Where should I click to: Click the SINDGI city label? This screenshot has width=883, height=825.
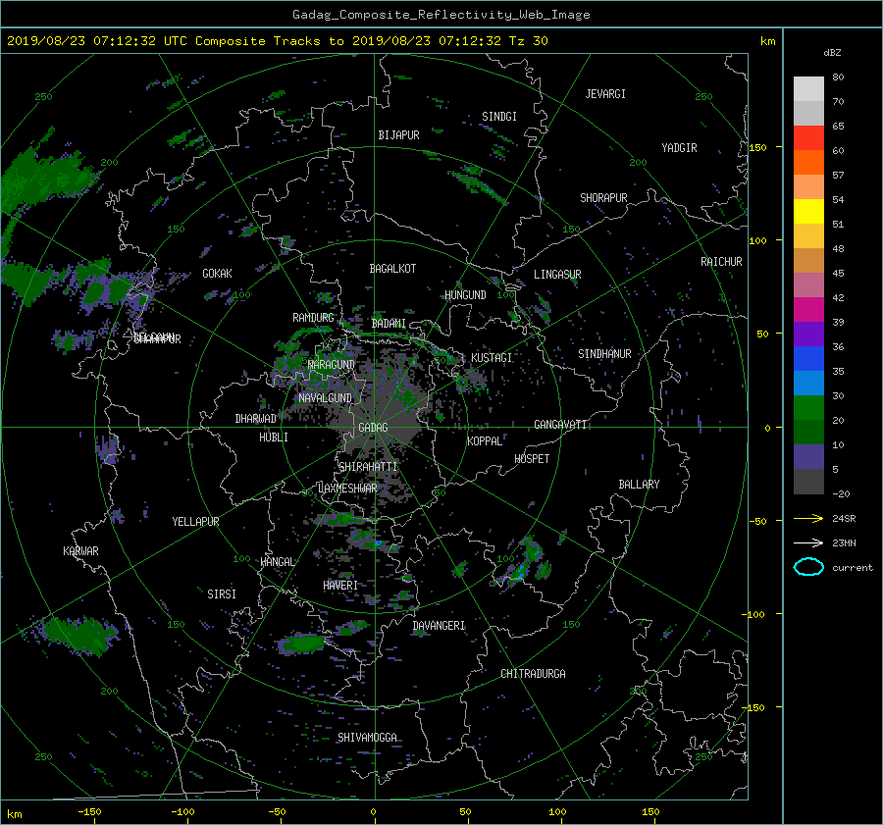499,117
